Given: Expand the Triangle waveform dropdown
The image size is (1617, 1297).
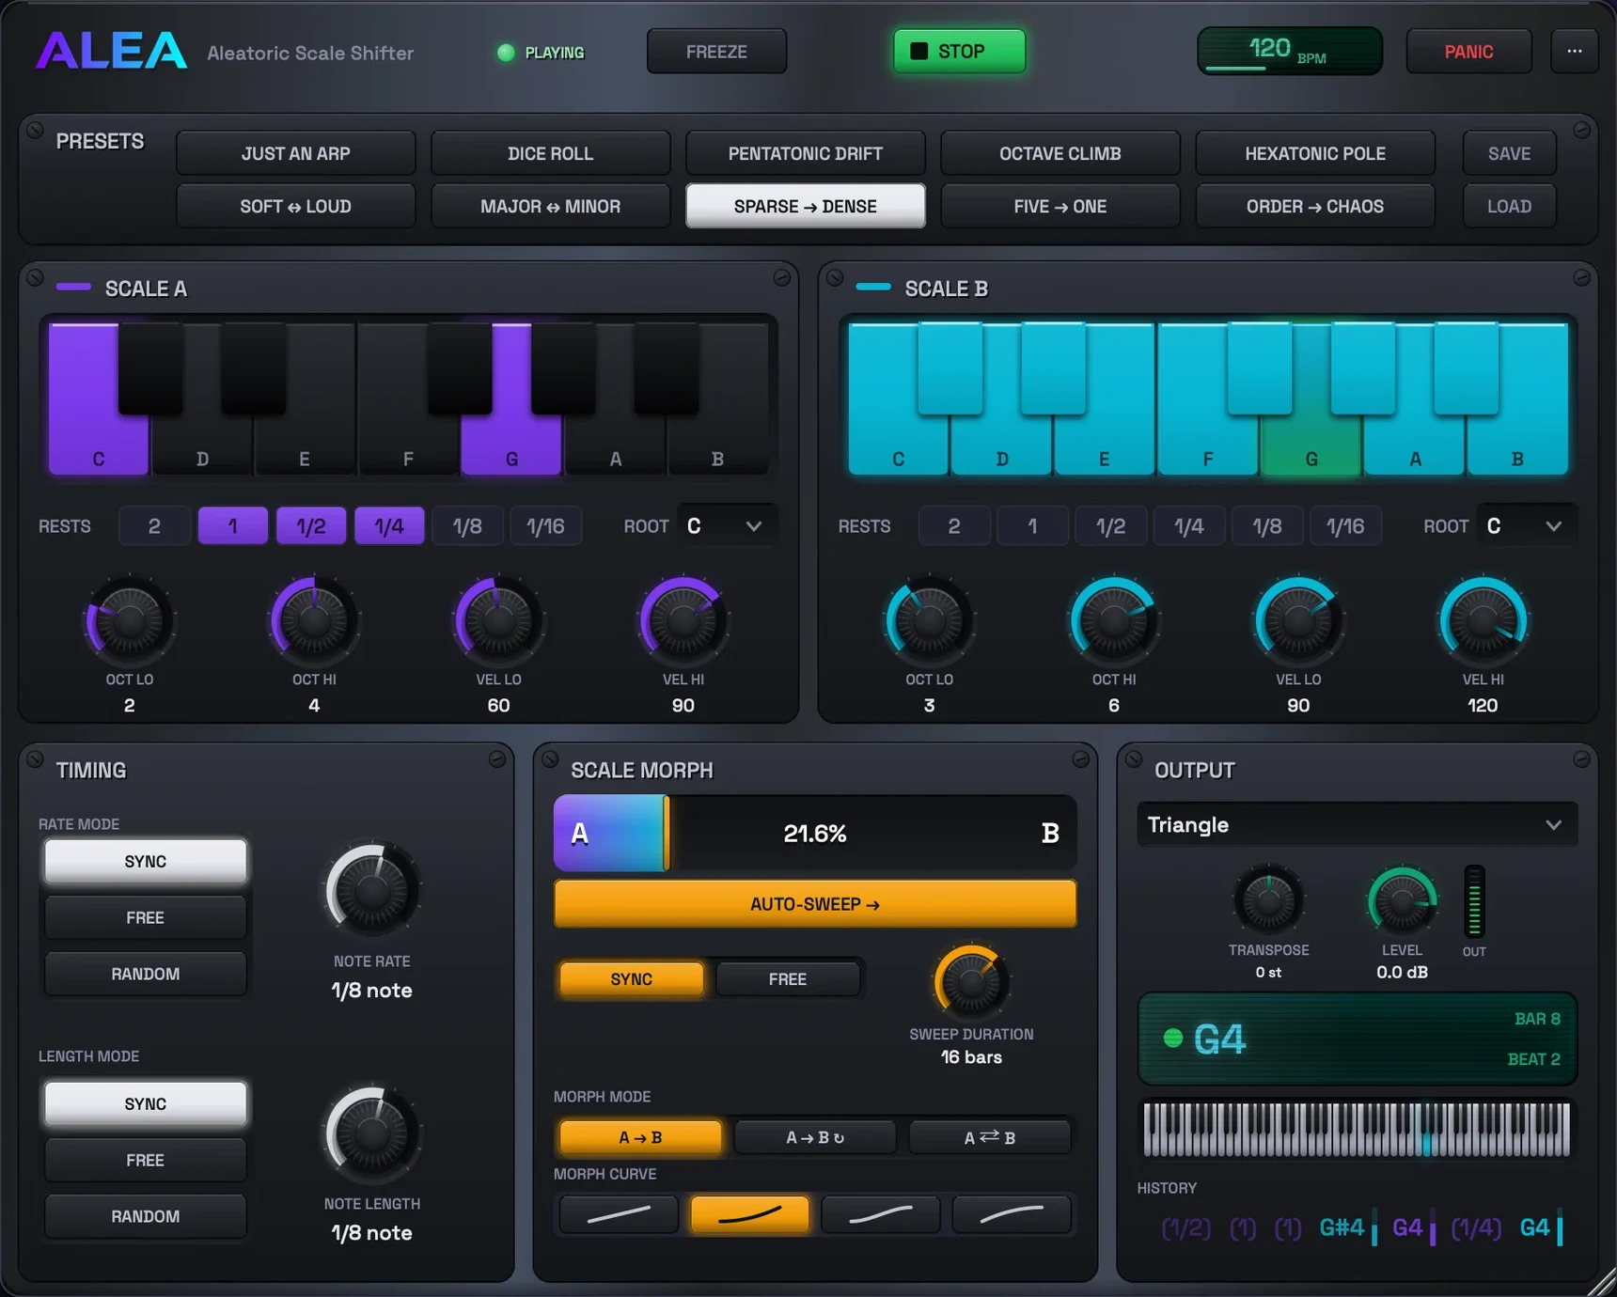Looking at the screenshot, I should point(1357,824).
